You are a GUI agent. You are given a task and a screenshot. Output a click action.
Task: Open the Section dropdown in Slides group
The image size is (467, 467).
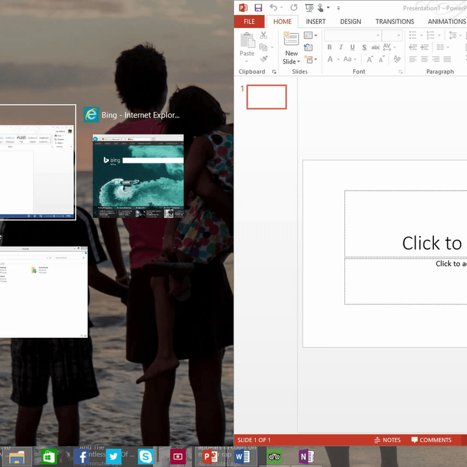click(310, 59)
